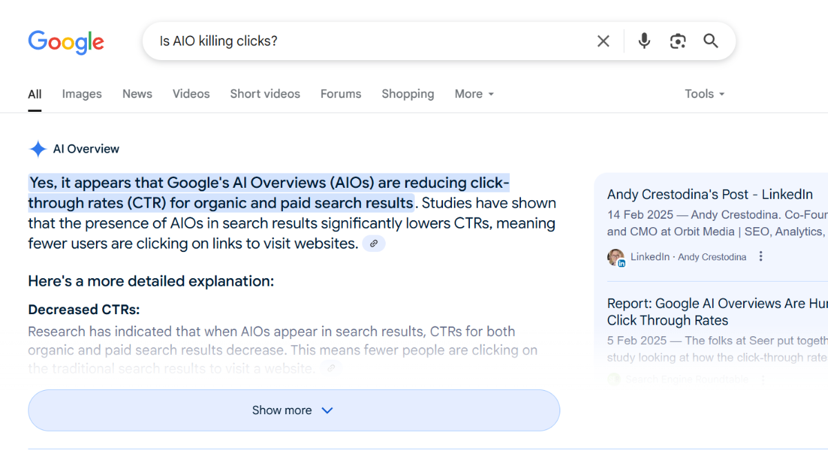Open three-dot menu for LinkedIn result
The height and width of the screenshot is (466, 828).
tap(761, 257)
